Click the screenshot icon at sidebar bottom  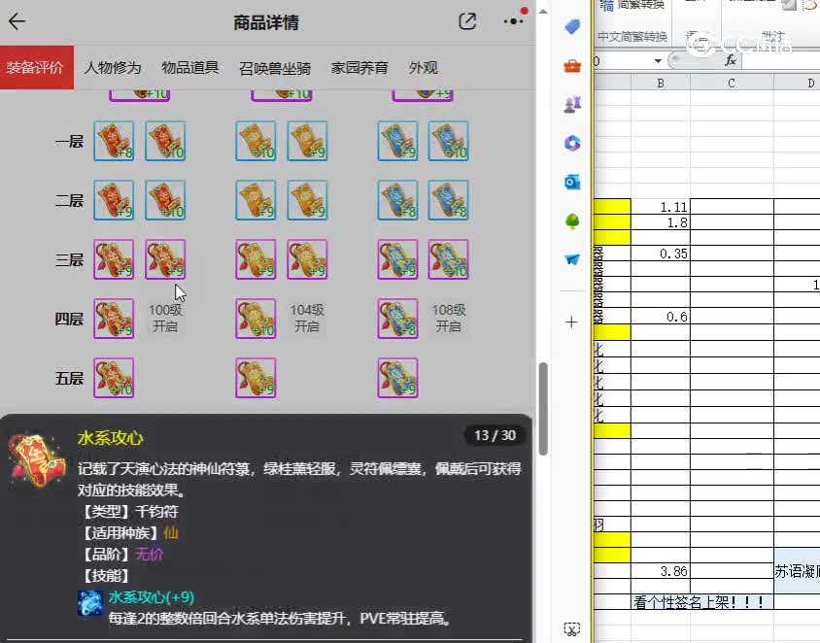(571, 628)
